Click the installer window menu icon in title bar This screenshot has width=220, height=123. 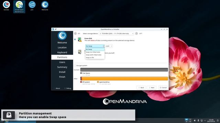pyautogui.click(x=53, y=29)
